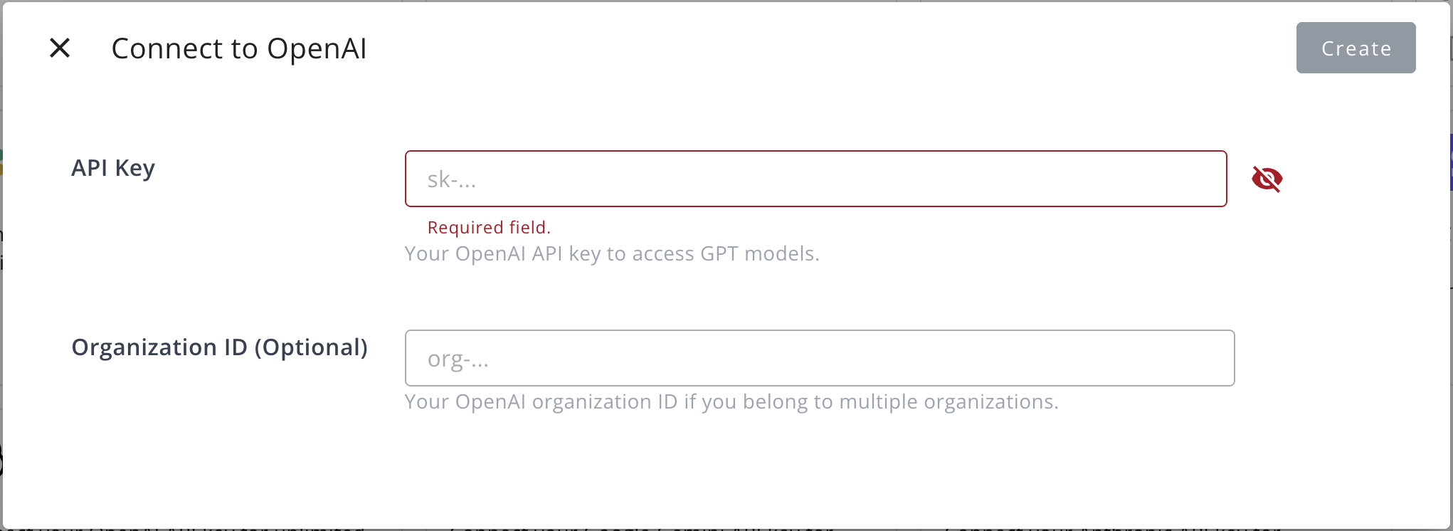The width and height of the screenshot is (1453, 531).
Task: Click the "Organization ID (Optional)" label
Action: coord(219,347)
